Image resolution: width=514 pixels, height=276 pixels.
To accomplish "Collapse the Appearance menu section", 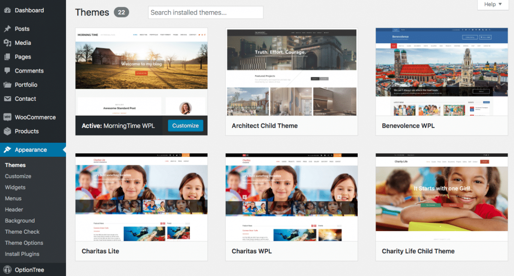I will click(x=31, y=150).
